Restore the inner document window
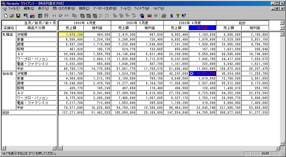286x157 pixels. pyautogui.click(x=277, y=8)
